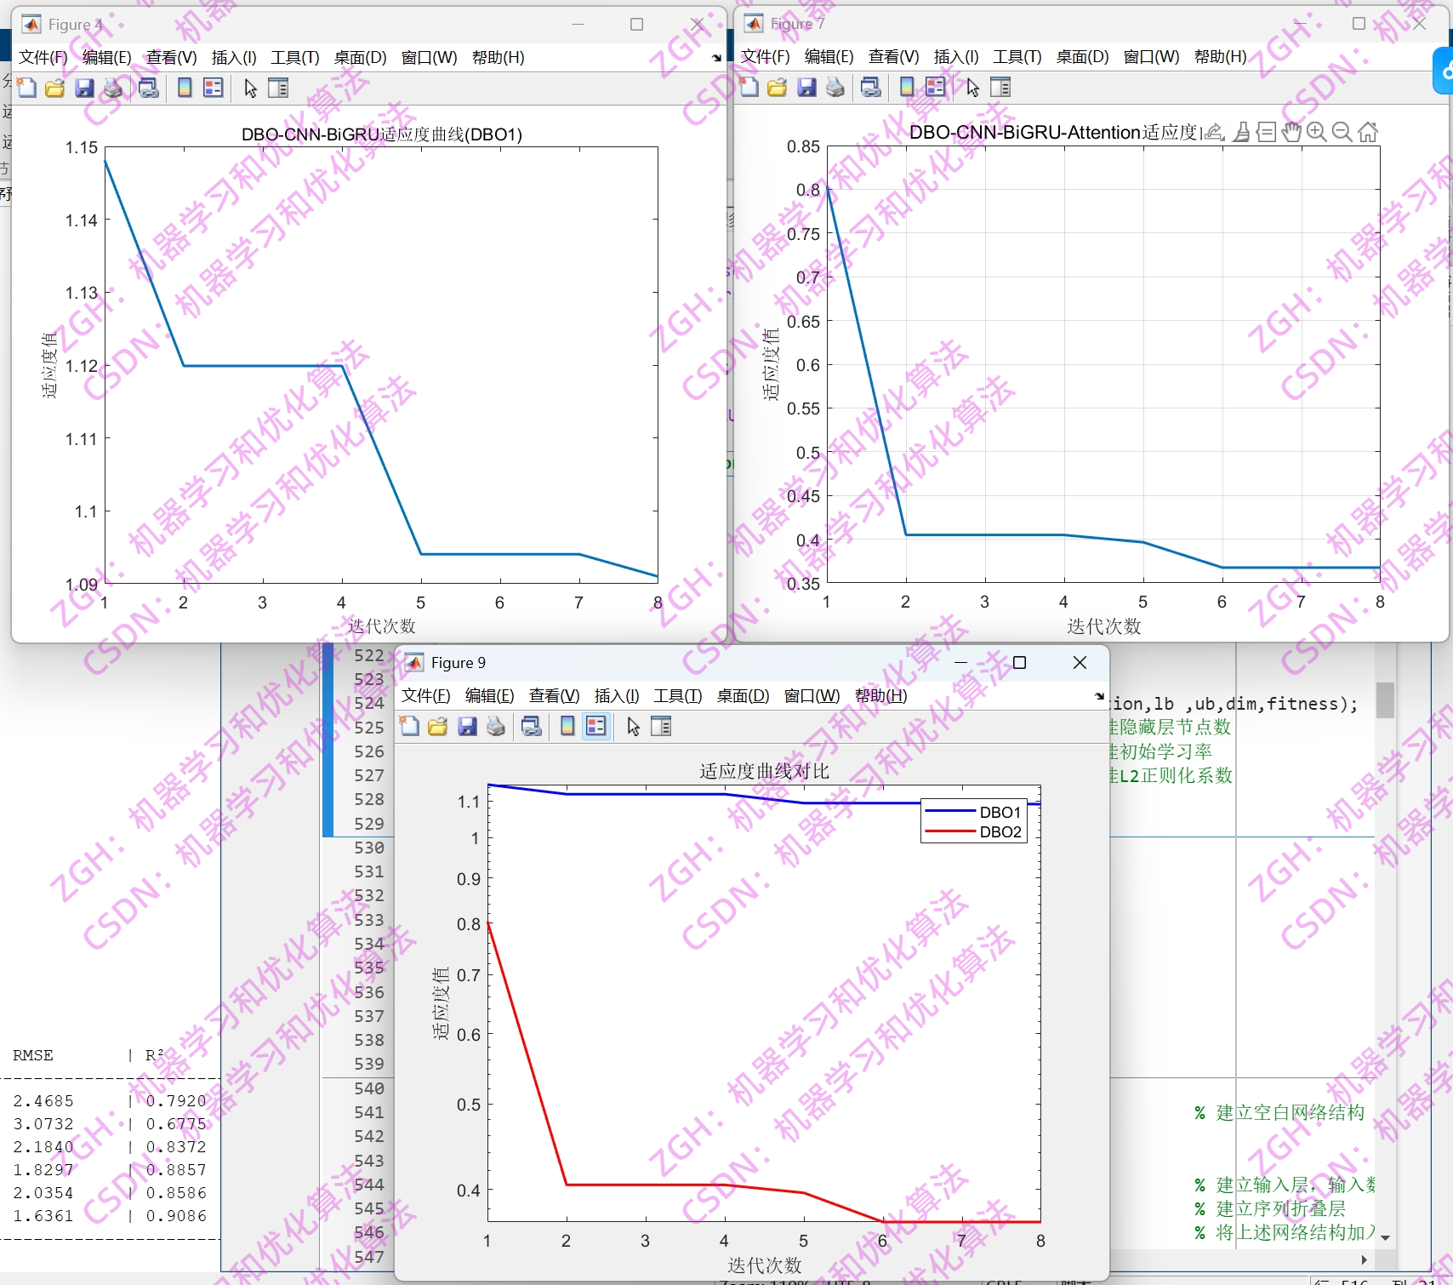1453x1285 pixels.
Task: Click Save icon in Figure 4 toolbar
Action: point(84,88)
